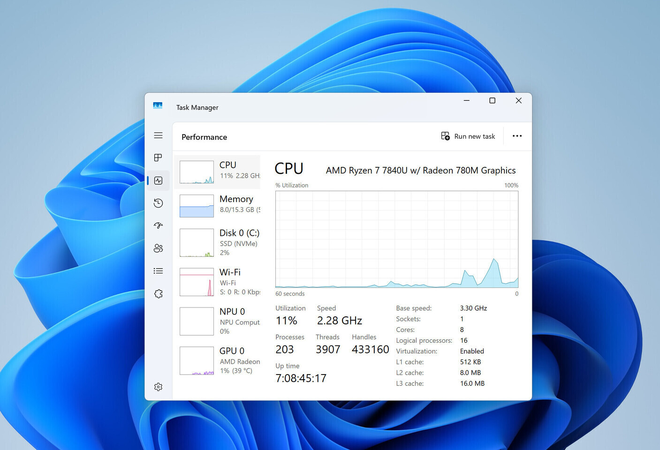The height and width of the screenshot is (450, 660).
Task: Click the 11% utilization value
Action: pos(286,321)
